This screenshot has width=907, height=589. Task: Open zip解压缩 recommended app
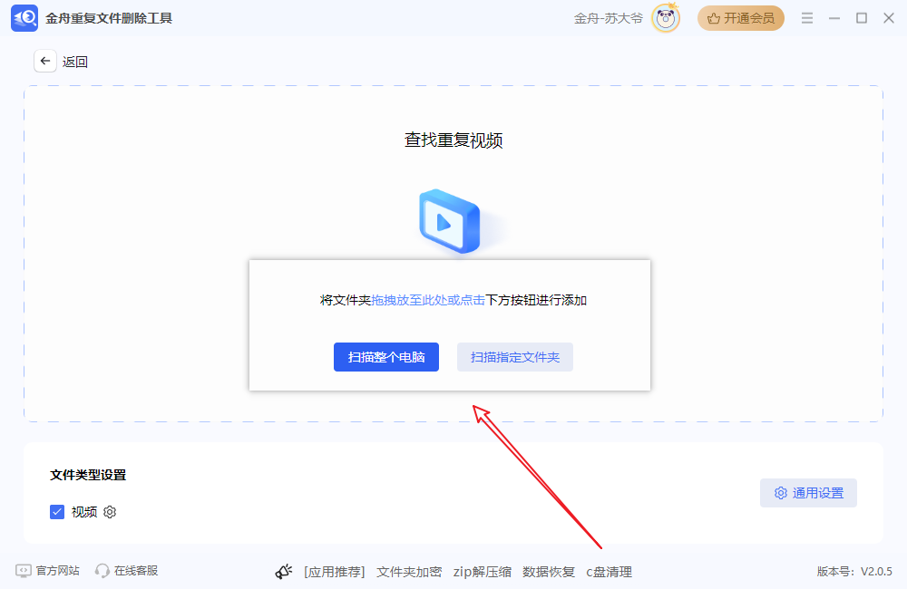coord(483,573)
